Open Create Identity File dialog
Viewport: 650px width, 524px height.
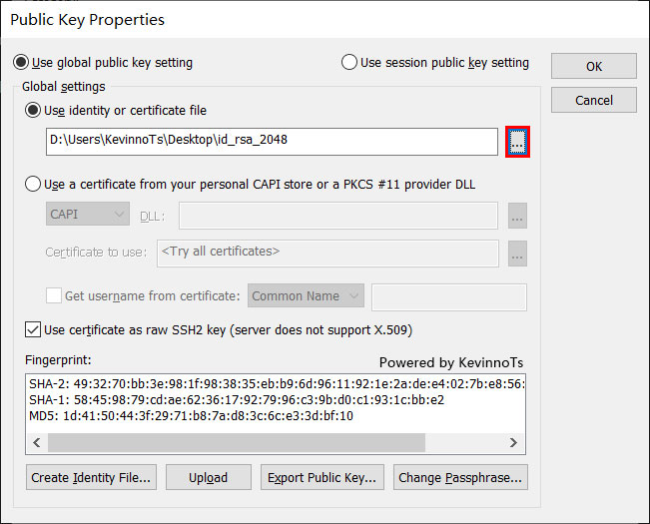(x=91, y=477)
